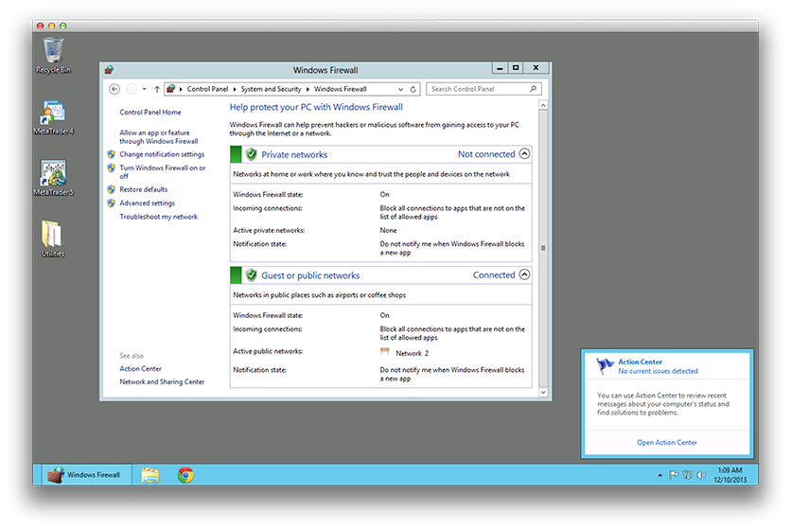The image size is (791, 530).
Task: Open the address bar history dropdown
Action: [401, 89]
